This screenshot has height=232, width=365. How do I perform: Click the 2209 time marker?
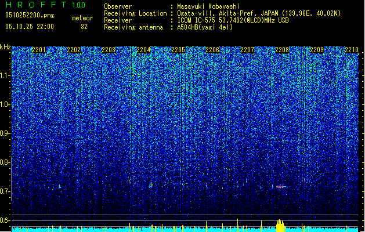coord(317,50)
